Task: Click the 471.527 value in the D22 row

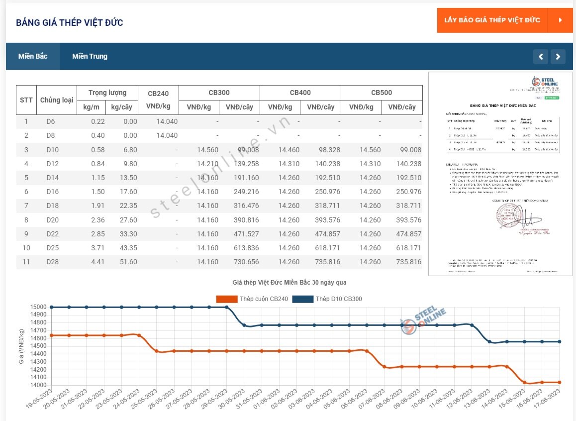Action: (x=247, y=234)
